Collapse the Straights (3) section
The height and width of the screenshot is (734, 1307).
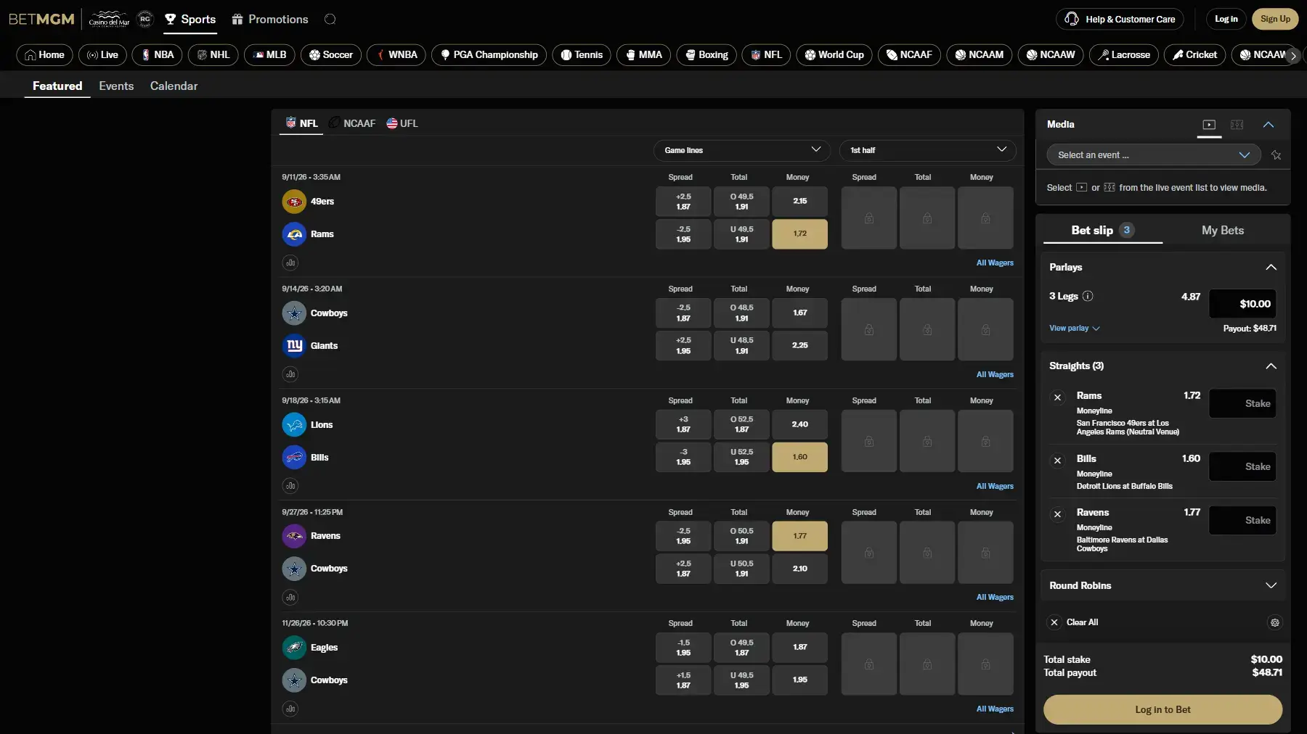coord(1271,366)
